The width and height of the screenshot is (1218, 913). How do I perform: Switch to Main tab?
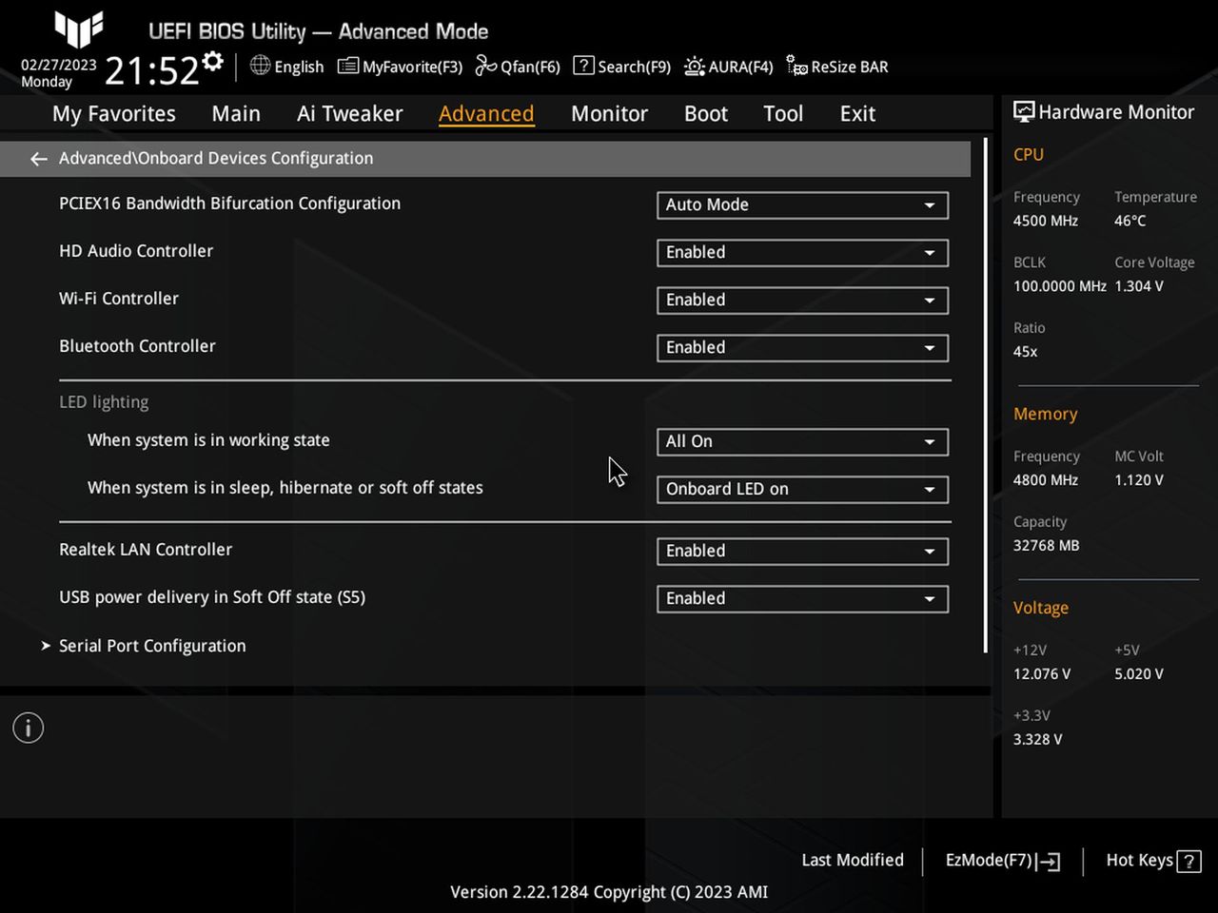(236, 114)
